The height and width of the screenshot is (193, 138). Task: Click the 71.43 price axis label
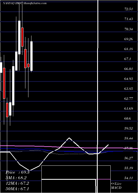(x=129, y=19)
